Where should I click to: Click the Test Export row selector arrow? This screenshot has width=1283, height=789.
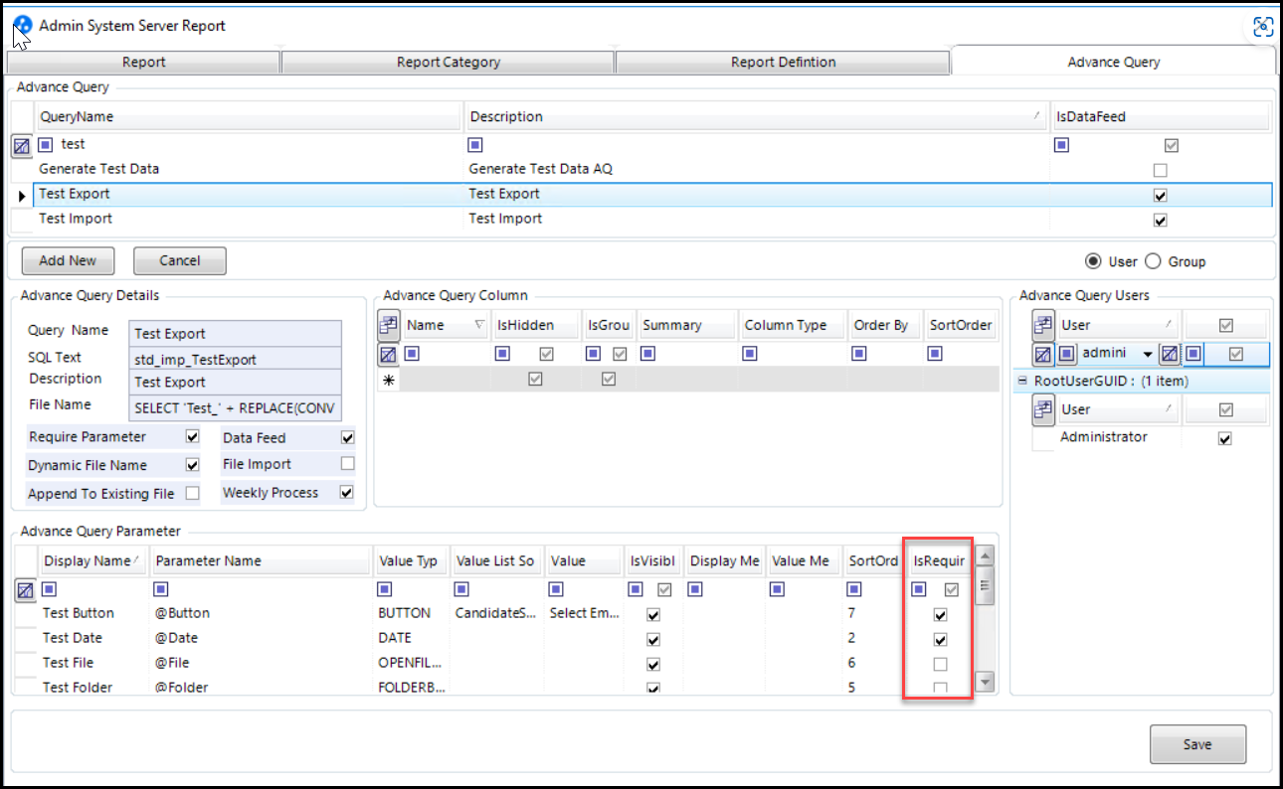tap(22, 196)
